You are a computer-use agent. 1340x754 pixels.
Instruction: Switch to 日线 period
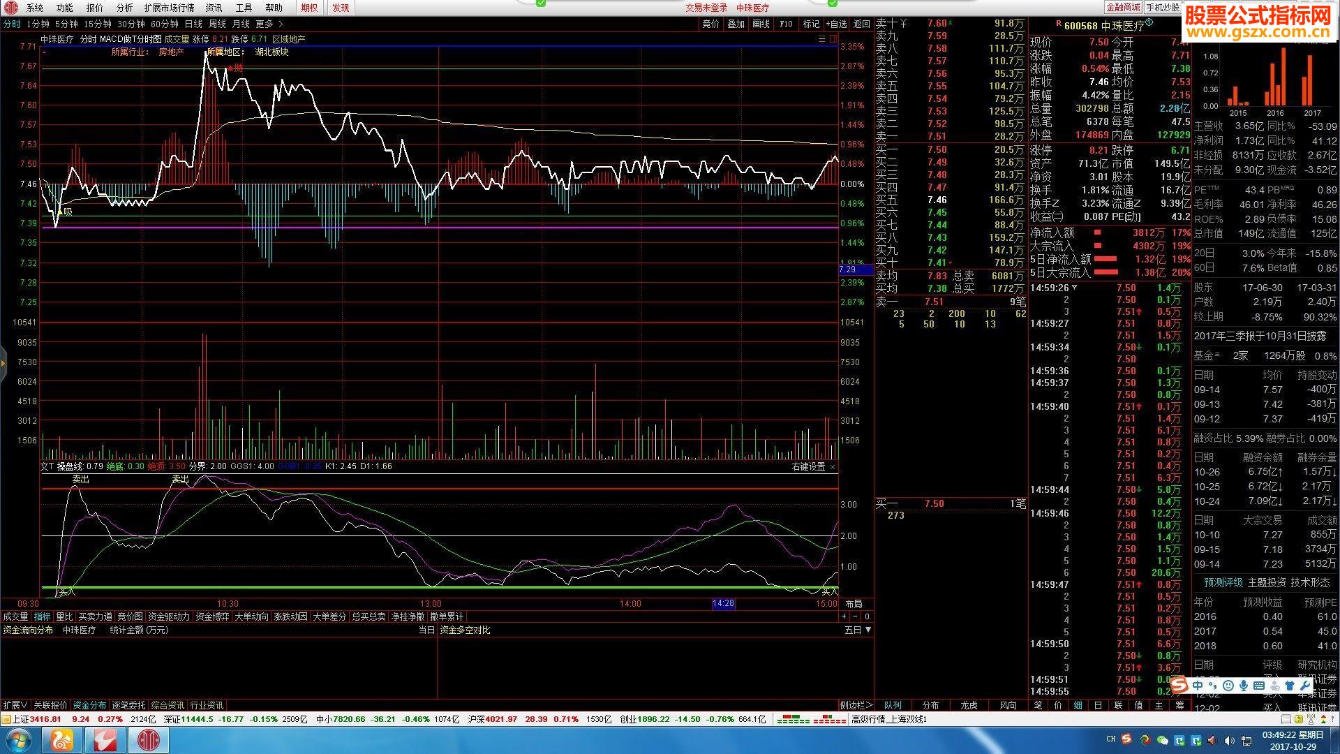[x=193, y=24]
